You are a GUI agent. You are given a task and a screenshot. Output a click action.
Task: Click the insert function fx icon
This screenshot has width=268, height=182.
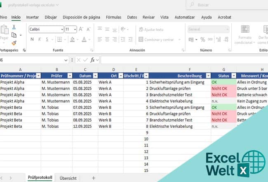click(x=93, y=60)
